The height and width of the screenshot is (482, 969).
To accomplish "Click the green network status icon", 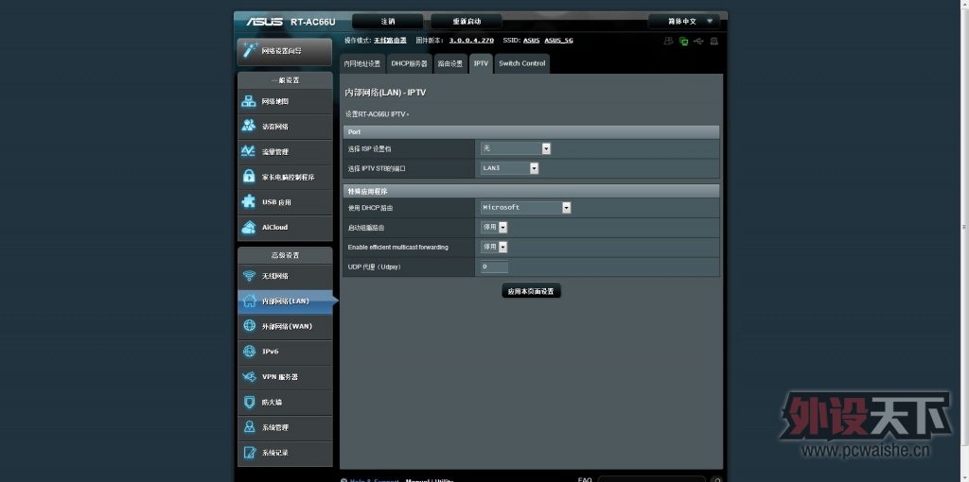I will (x=683, y=42).
